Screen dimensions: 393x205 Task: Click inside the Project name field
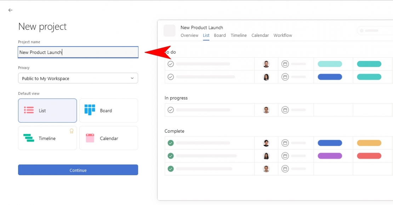pos(78,52)
